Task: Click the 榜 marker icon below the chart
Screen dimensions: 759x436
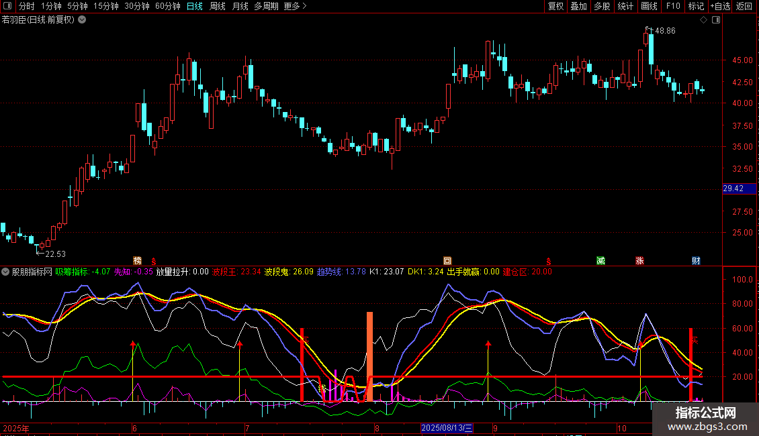Action: [138, 260]
